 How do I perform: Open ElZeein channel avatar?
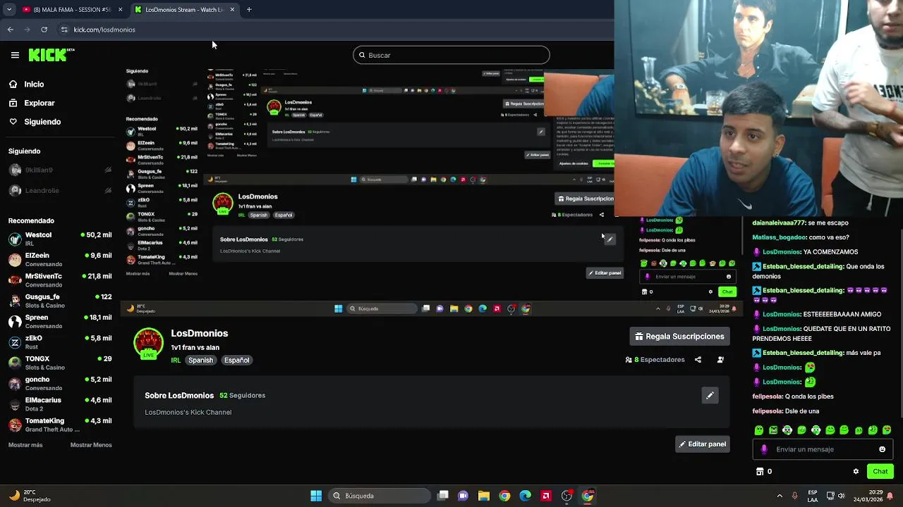pyautogui.click(x=15, y=259)
